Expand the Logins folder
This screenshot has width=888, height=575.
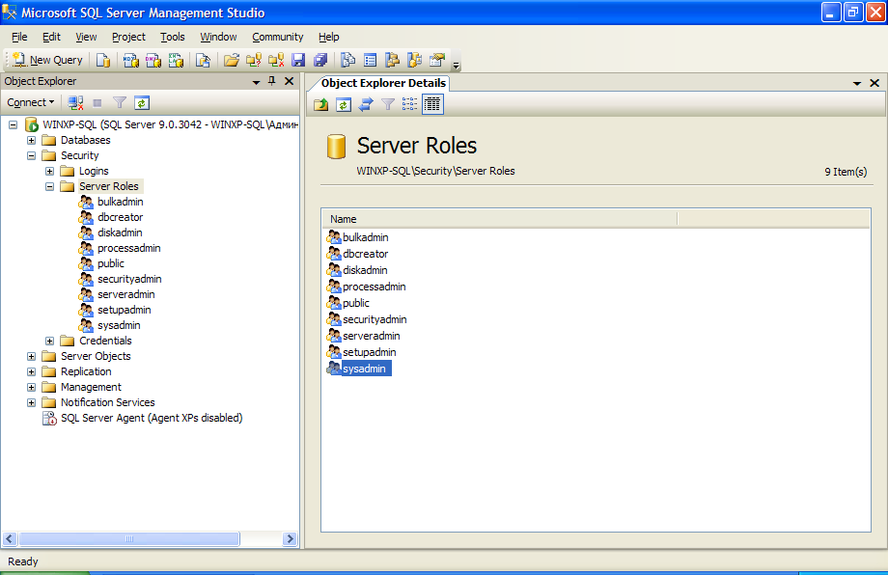(49, 171)
